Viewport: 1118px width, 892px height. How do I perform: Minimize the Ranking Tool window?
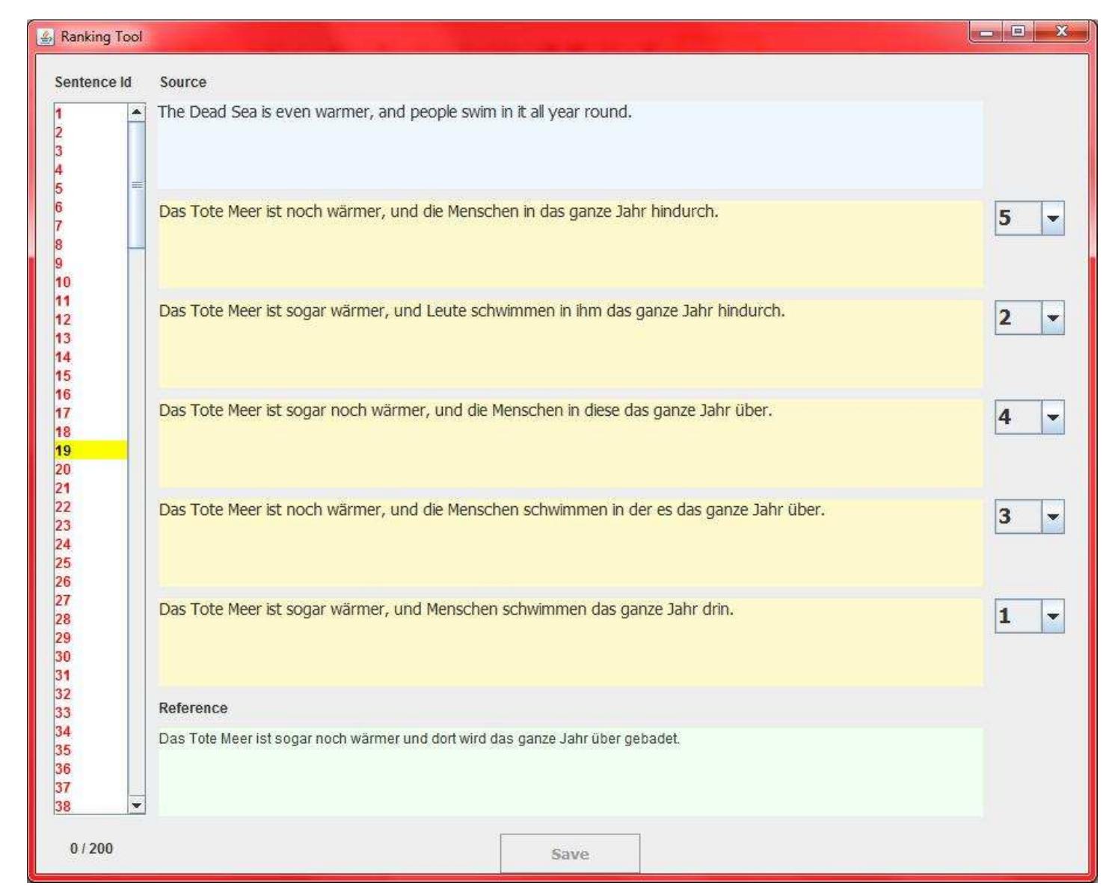point(987,32)
